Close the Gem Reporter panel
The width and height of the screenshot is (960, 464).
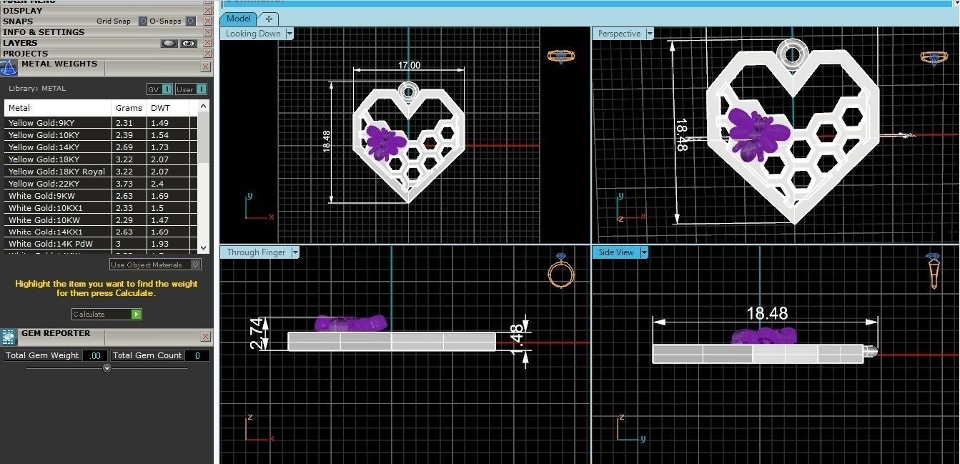click(x=206, y=337)
